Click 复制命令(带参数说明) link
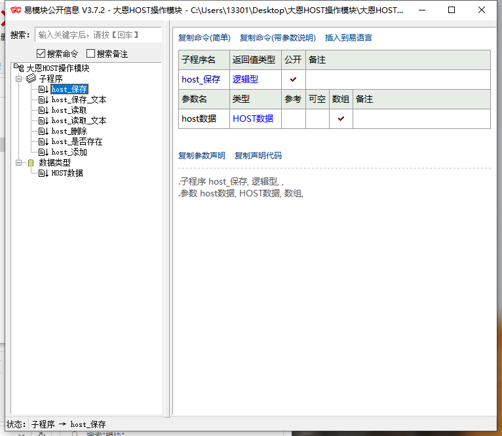Viewport: 502px width, 436px height. [x=277, y=38]
